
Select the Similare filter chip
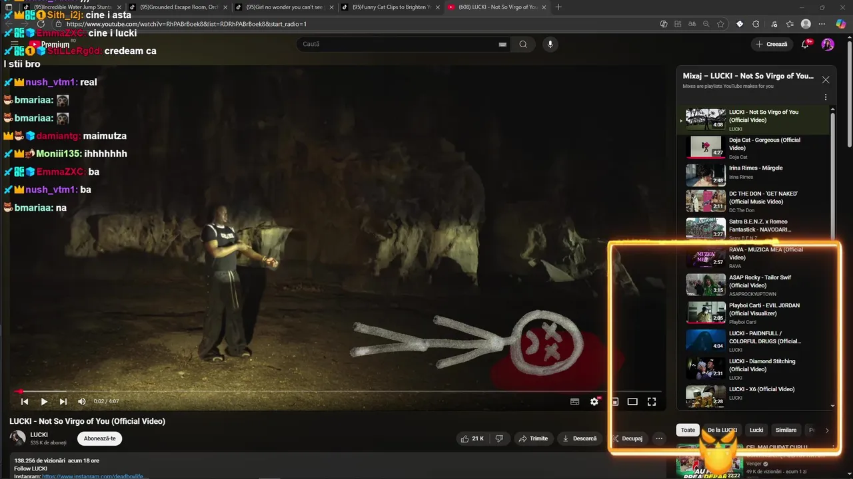786,430
